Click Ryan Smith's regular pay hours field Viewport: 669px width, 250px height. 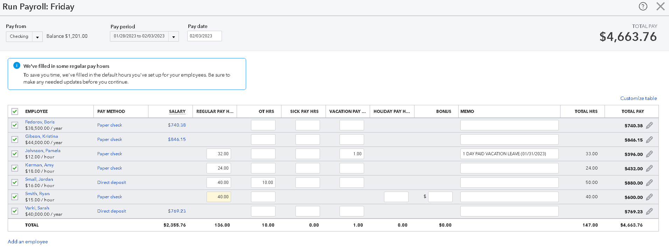[219, 197]
